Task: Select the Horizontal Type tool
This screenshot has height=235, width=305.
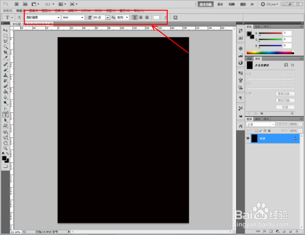Action: click(5, 115)
